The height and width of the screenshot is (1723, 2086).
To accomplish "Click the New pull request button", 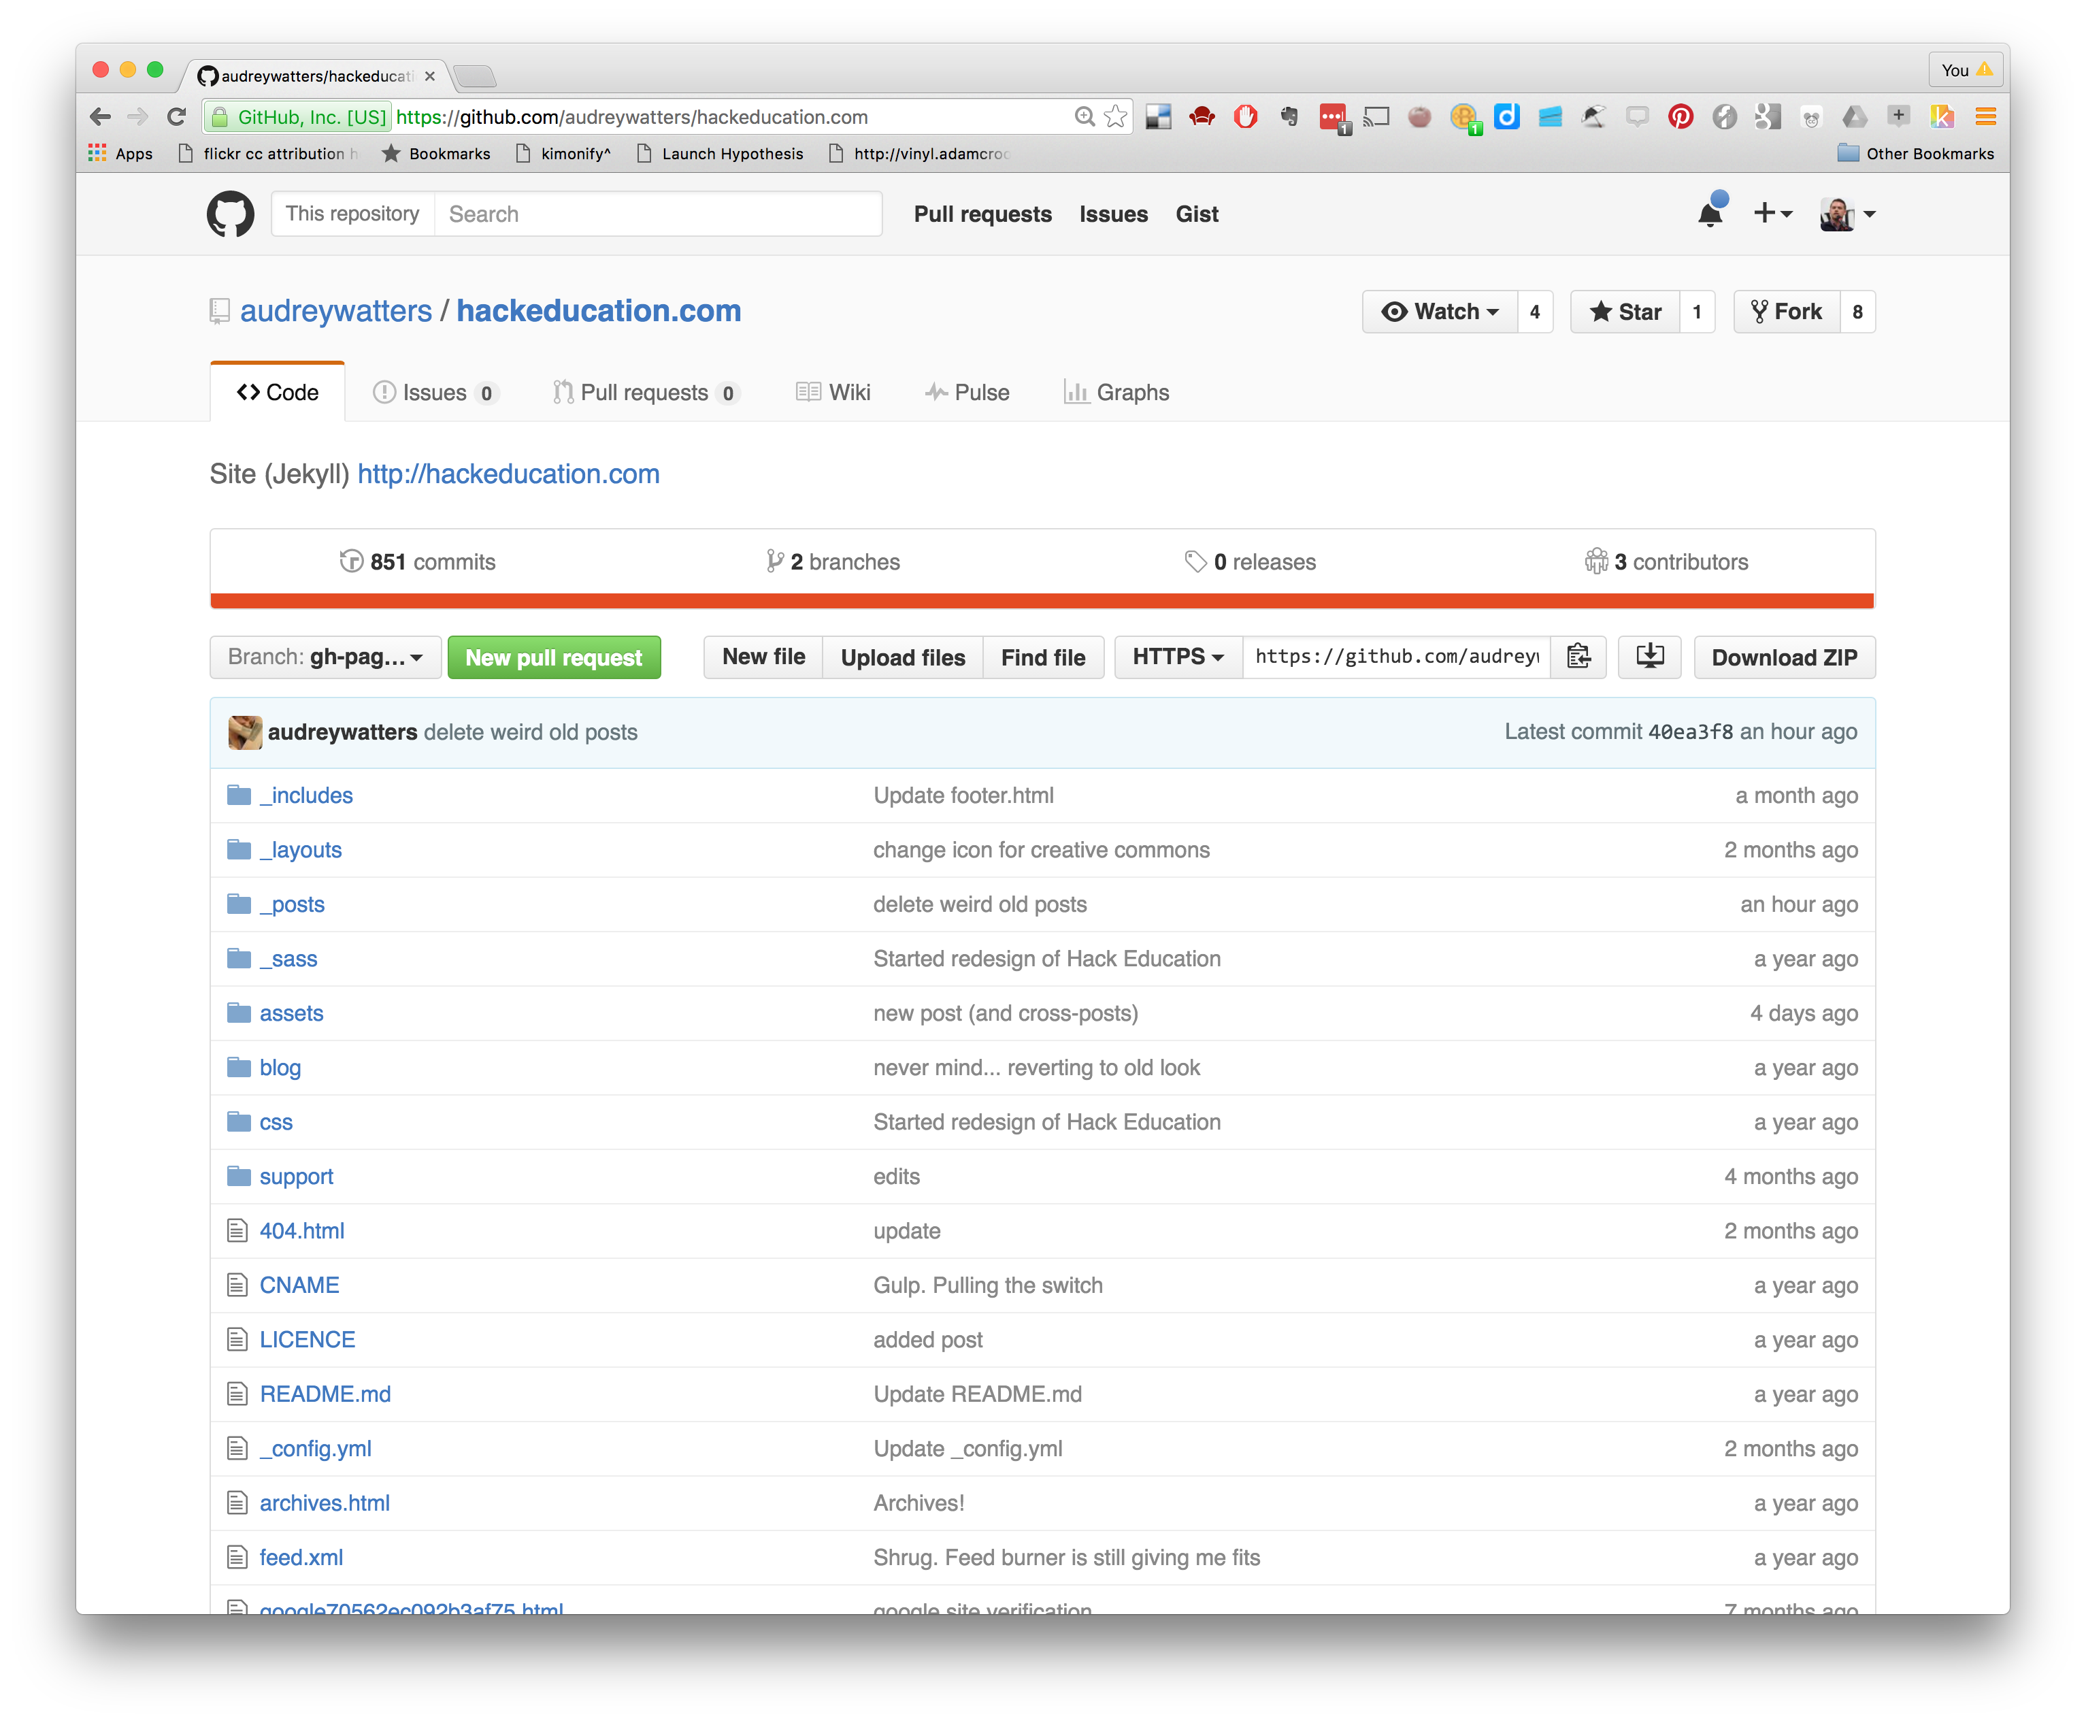I will coord(554,657).
